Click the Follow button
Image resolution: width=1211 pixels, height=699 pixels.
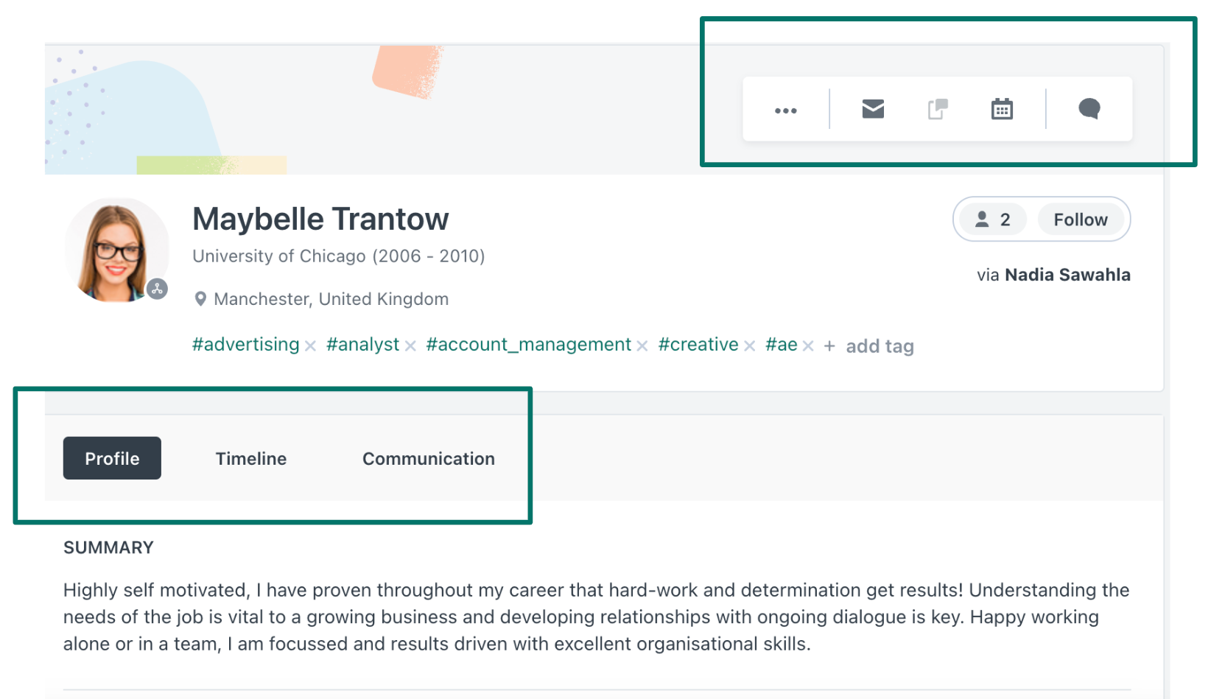(1080, 219)
